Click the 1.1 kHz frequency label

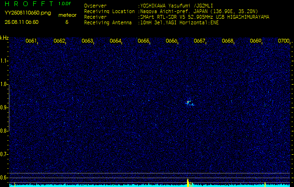[x=3, y=61]
